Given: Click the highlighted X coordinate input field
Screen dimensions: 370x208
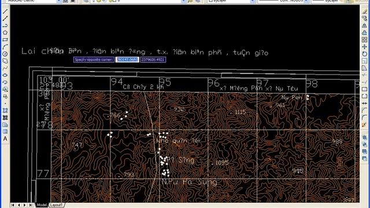Looking at the screenshot, I should click(127, 60).
